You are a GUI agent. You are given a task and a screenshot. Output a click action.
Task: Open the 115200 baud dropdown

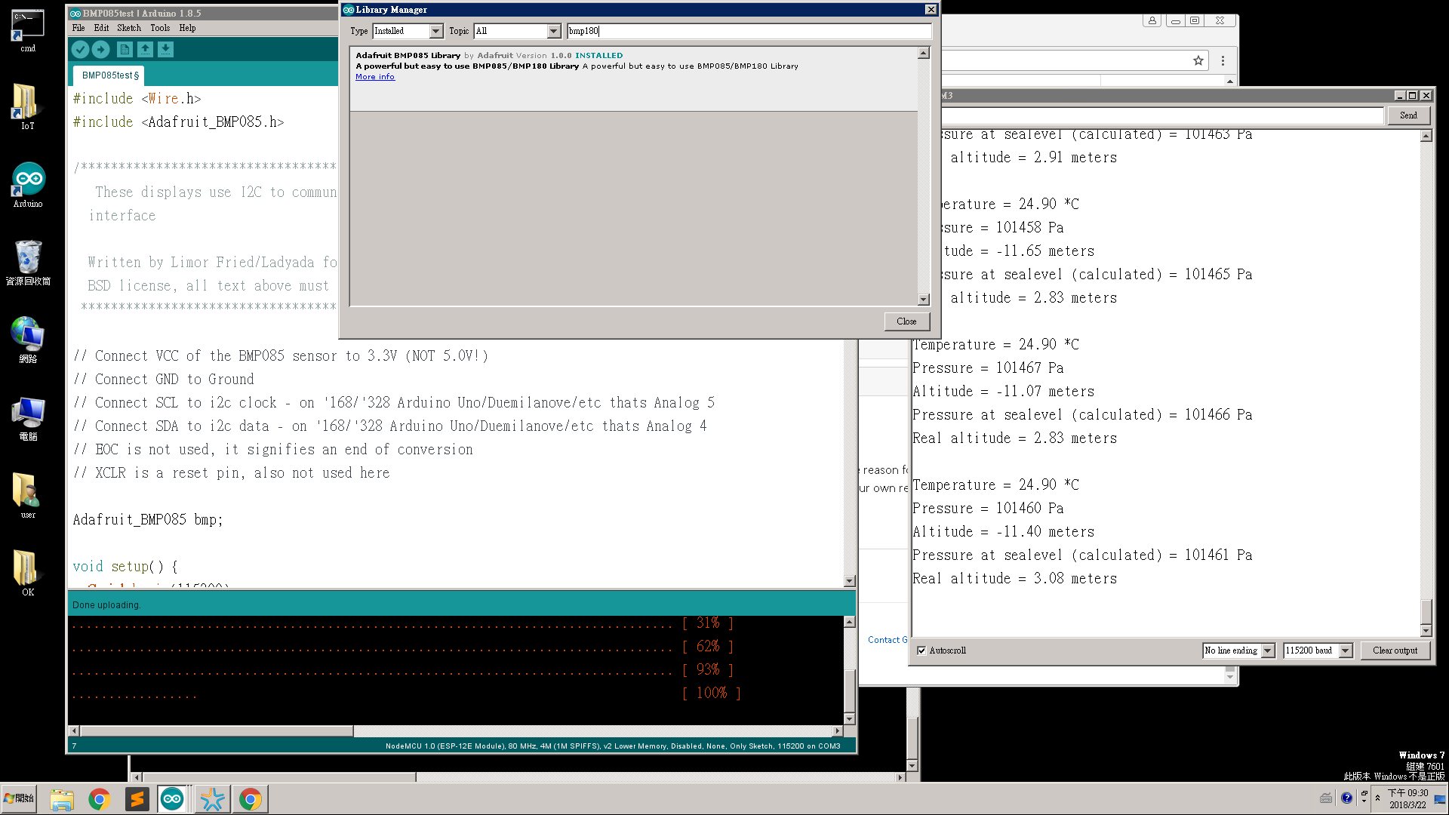tap(1318, 650)
